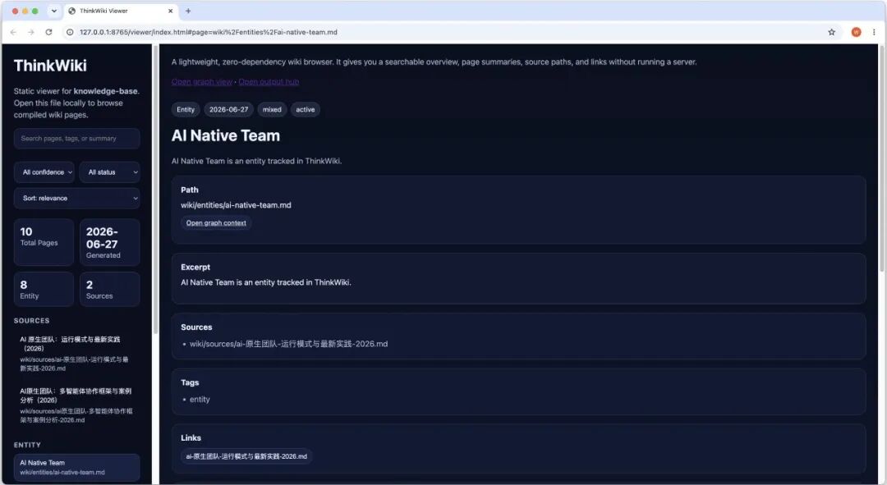Viewport: 887px width, 485px height.
Task: Click the 8 Entity stat card
Action: [44, 290]
